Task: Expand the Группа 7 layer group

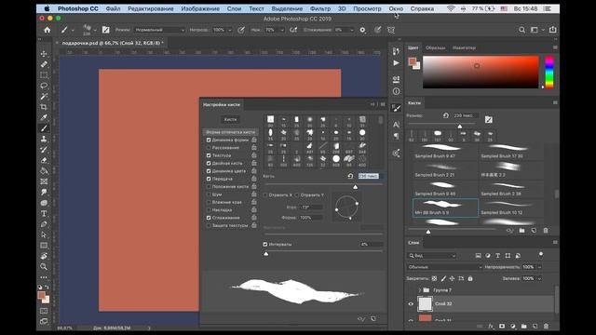Action: 420,290
